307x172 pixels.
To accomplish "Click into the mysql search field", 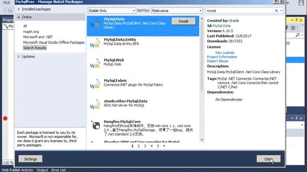I will click(240, 11).
